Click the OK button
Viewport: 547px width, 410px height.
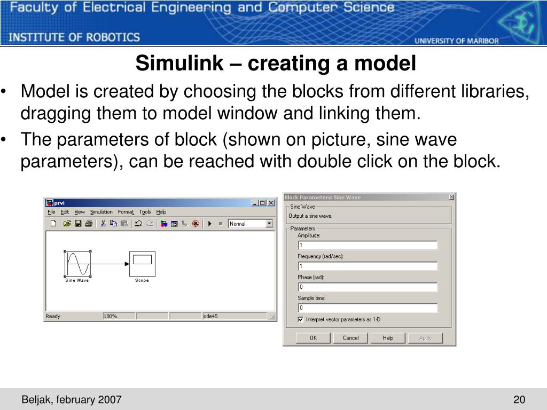tap(313, 338)
